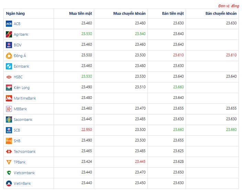Open the MaritimeBank link
Screen dimensions: 242x191
click(25, 98)
